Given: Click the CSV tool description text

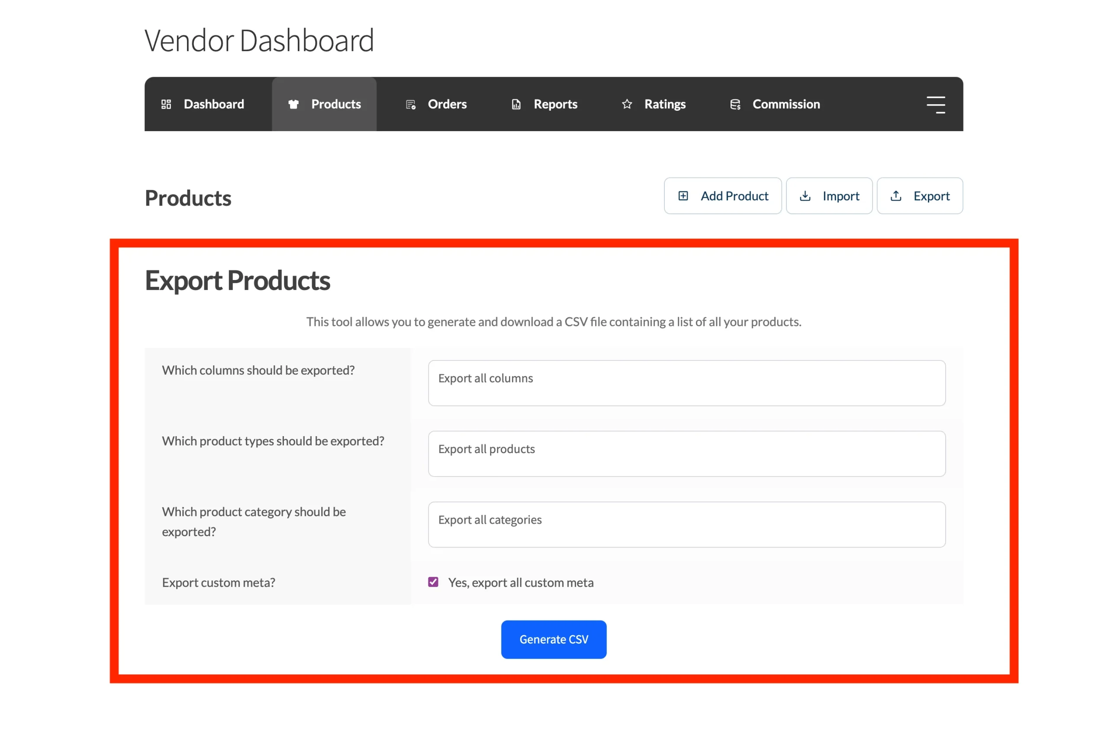Looking at the screenshot, I should [x=554, y=322].
